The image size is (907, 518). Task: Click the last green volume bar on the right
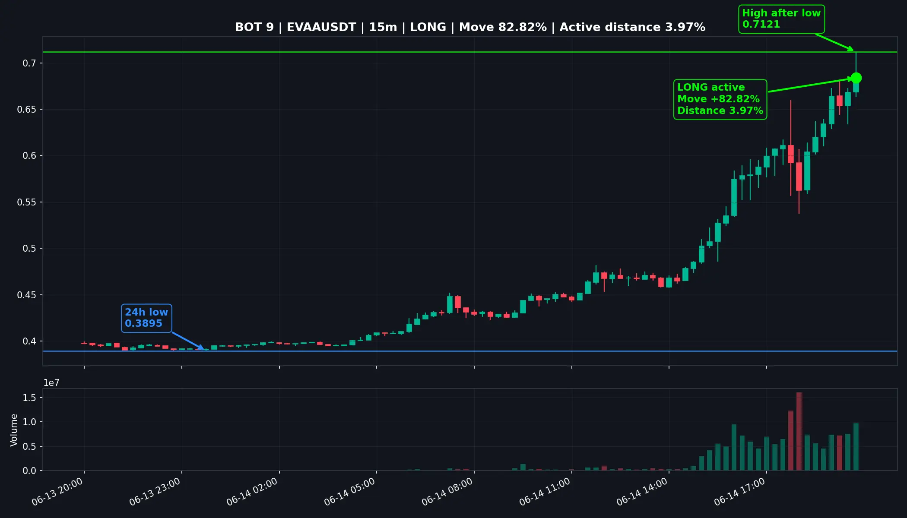tap(856, 447)
